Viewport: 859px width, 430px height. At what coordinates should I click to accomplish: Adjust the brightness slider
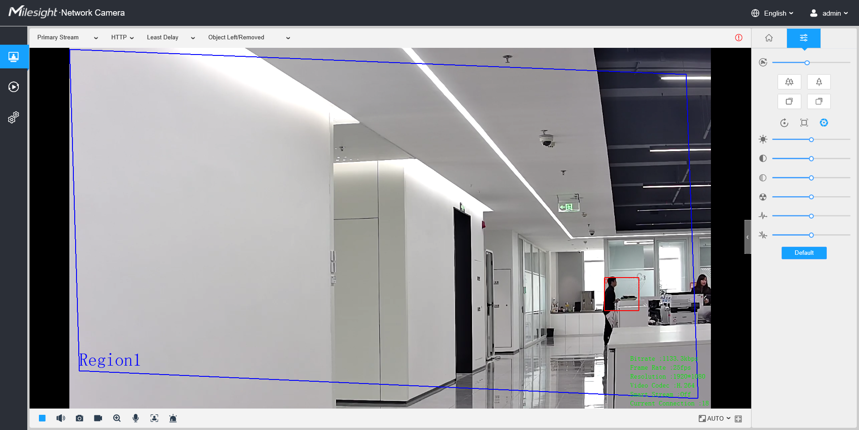point(811,139)
